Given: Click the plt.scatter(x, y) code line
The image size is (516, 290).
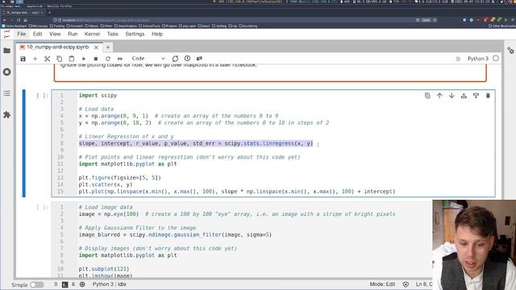Looking at the screenshot, I should click(x=106, y=184).
